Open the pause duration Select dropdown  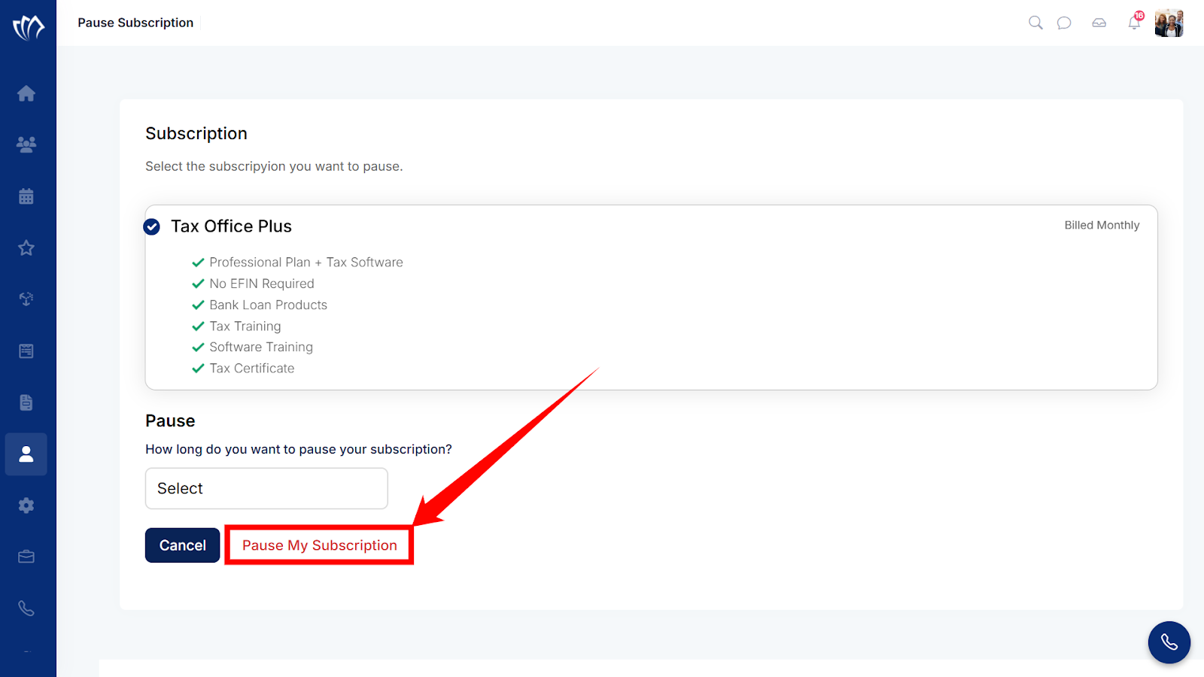click(266, 488)
